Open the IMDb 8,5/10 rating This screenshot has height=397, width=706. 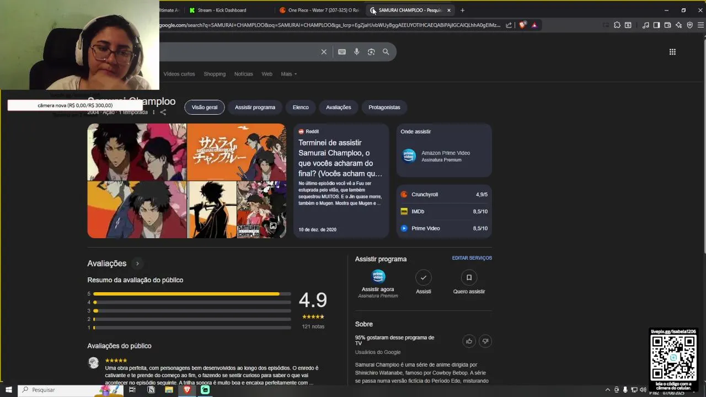tap(444, 211)
